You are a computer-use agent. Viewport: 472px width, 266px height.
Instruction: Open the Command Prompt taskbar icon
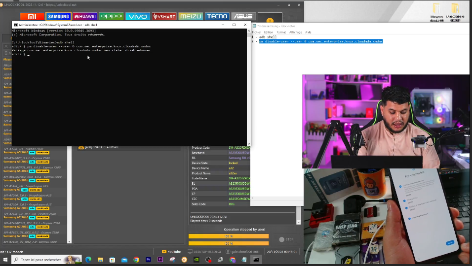pyautogui.click(x=256, y=260)
